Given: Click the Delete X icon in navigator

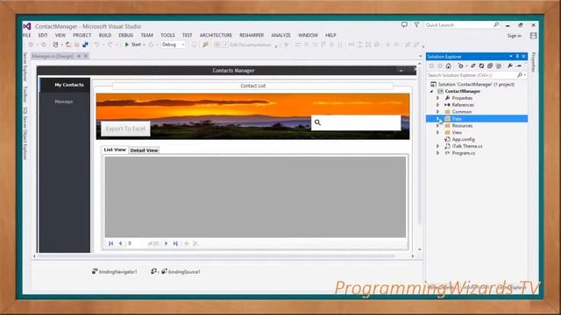Looking at the screenshot, I should (195, 243).
